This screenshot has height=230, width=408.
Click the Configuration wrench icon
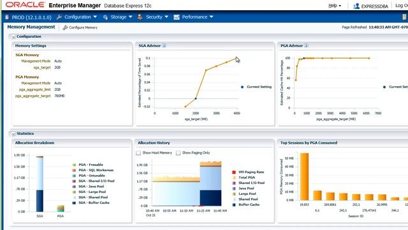point(59,17)
